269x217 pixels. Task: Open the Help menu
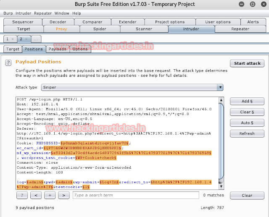[76, 13]
